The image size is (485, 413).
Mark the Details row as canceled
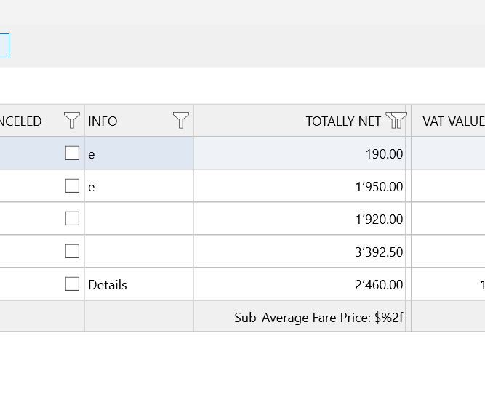(x=72, y=284)
